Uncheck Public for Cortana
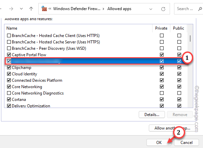Screen dimensions: 203x148 pyautogui.click(x=179, y=100)
